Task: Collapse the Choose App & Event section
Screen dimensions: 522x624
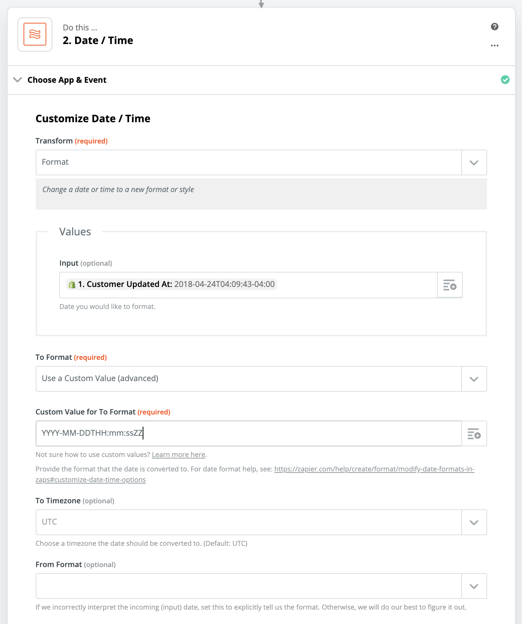Action: (x=17, y=80)
